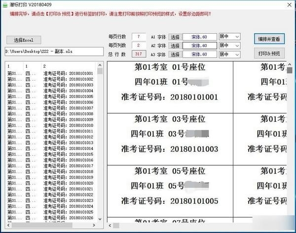Image resolution: width=296 pixels, height=233 pixels.
Task: Click the 每页列数 input field
Action: click(139, 45)
